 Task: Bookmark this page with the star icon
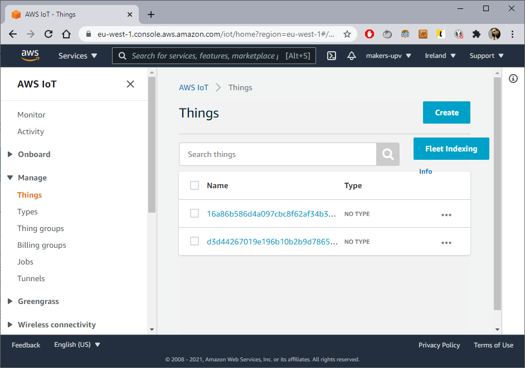(x=347, y=34)
